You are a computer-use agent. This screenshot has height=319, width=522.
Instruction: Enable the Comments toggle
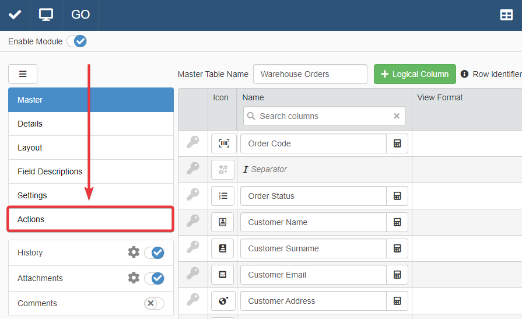[155, 303]
